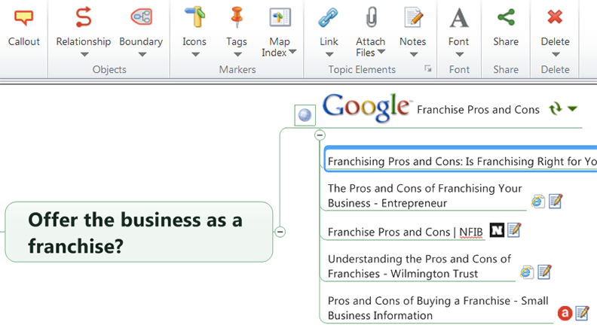Open the Map Index marker panel
Viewport: 597px width, 334px height.
click(279, 17)
